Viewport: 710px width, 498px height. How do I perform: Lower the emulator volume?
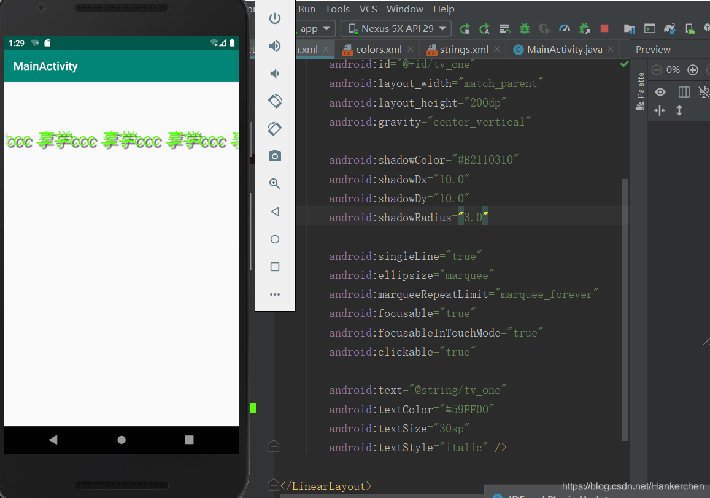click(x=275, y=74)
